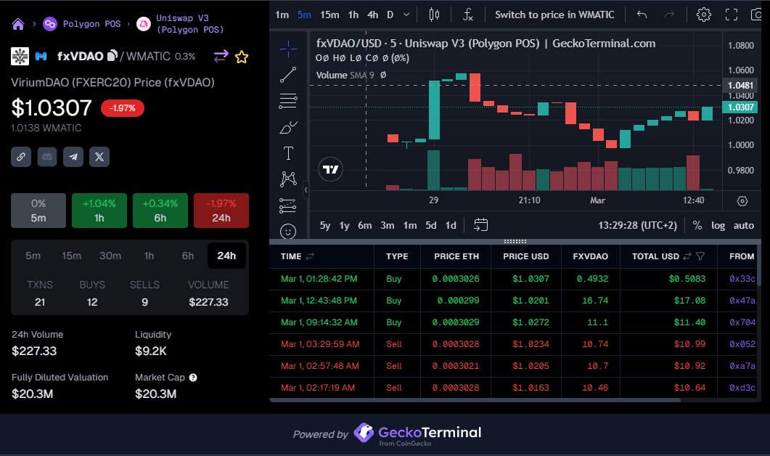Set the chart interval to 4h

coord(373,15)
